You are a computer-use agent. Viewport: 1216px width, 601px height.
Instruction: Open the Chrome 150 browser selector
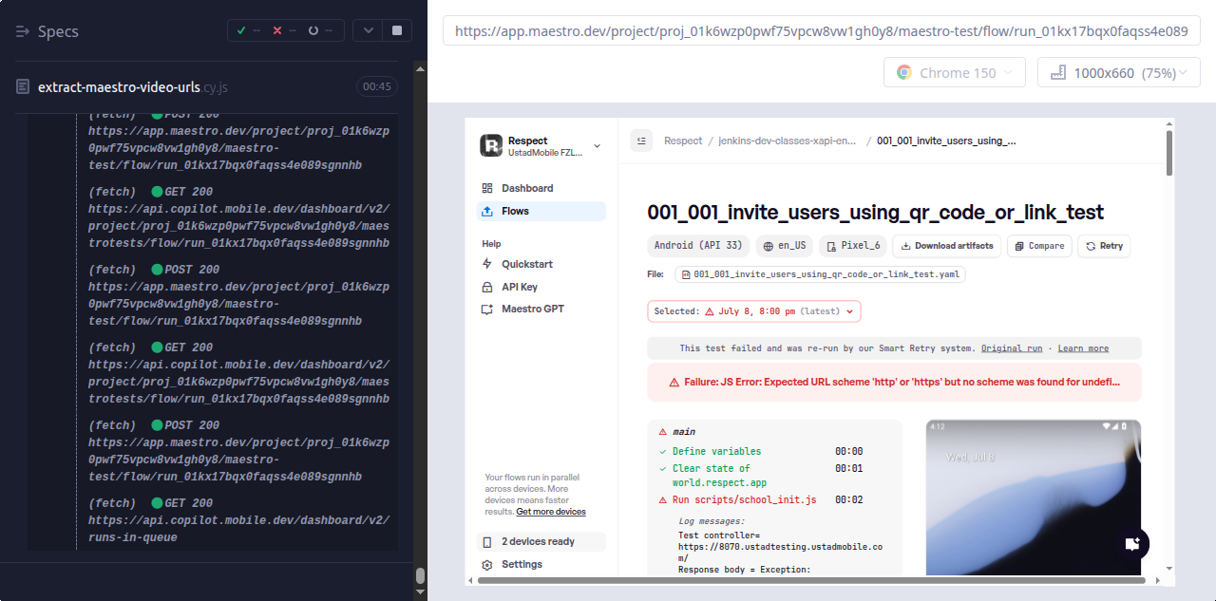(x=955, y=72)
